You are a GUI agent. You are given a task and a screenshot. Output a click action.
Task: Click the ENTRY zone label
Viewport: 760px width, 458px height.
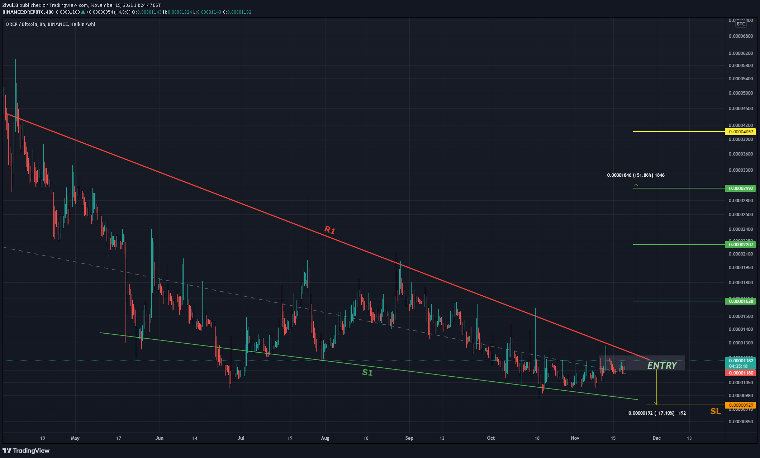coord(662,365)
